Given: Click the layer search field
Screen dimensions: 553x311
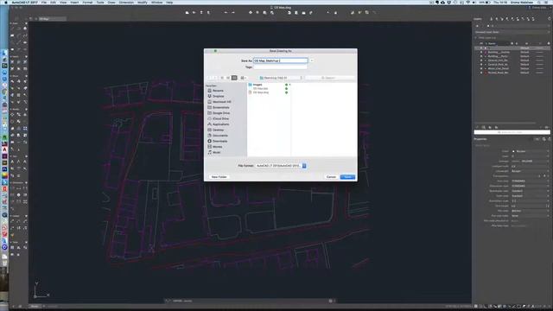Looking at the screenshot, I should click(x=512, y=132).
